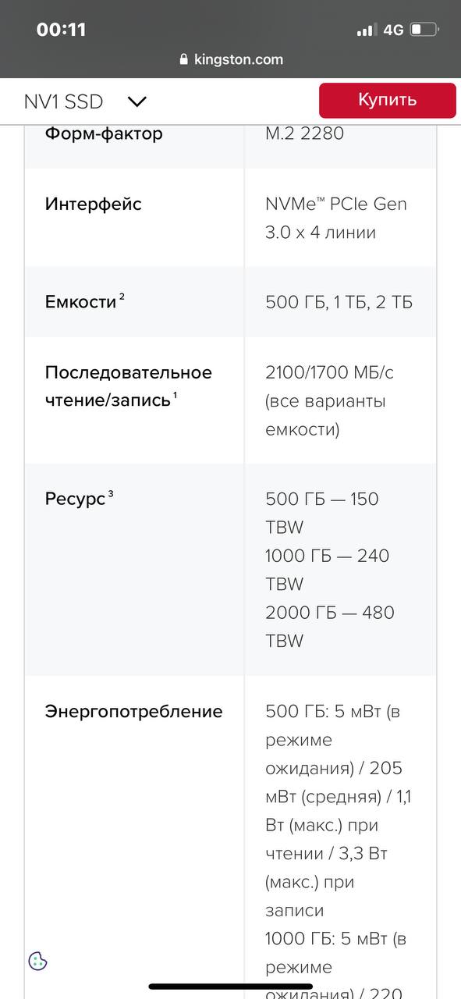Select the Форм-фактор row label
Viewport: 461px width, 999px height.
pyautogui.click(x=104, y=133)
